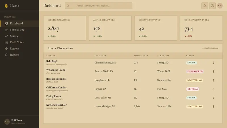The image size is (227, 128).
Task: Click Piping Plover's STABLE badge
Action: coord(191,98)
